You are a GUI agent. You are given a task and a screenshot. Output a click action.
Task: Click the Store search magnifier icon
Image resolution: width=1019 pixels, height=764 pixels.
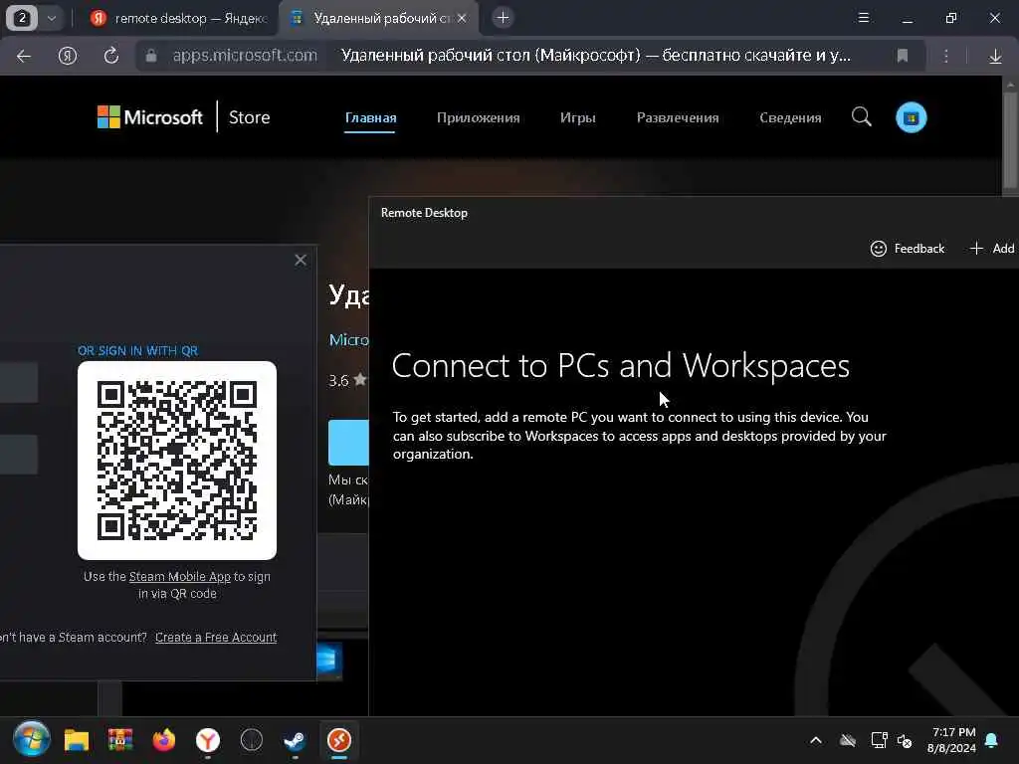click(861, 117)
